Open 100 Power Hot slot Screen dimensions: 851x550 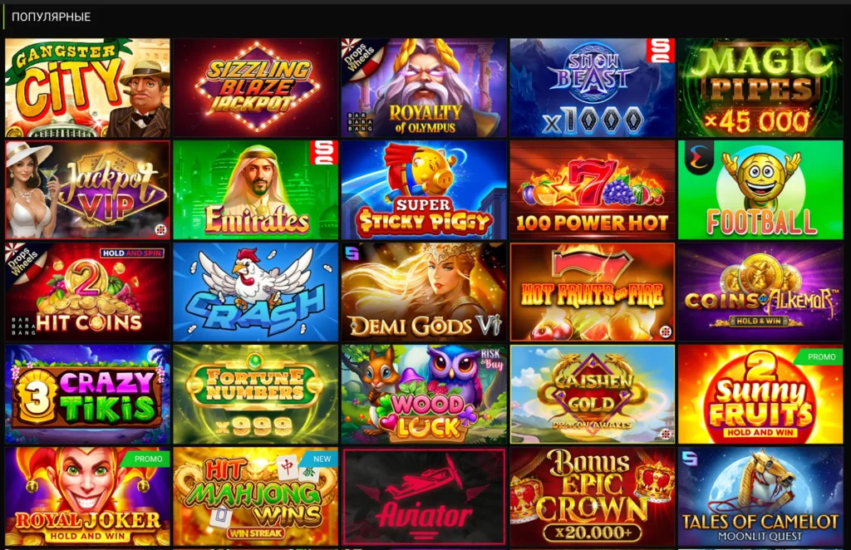pos(592,190)
